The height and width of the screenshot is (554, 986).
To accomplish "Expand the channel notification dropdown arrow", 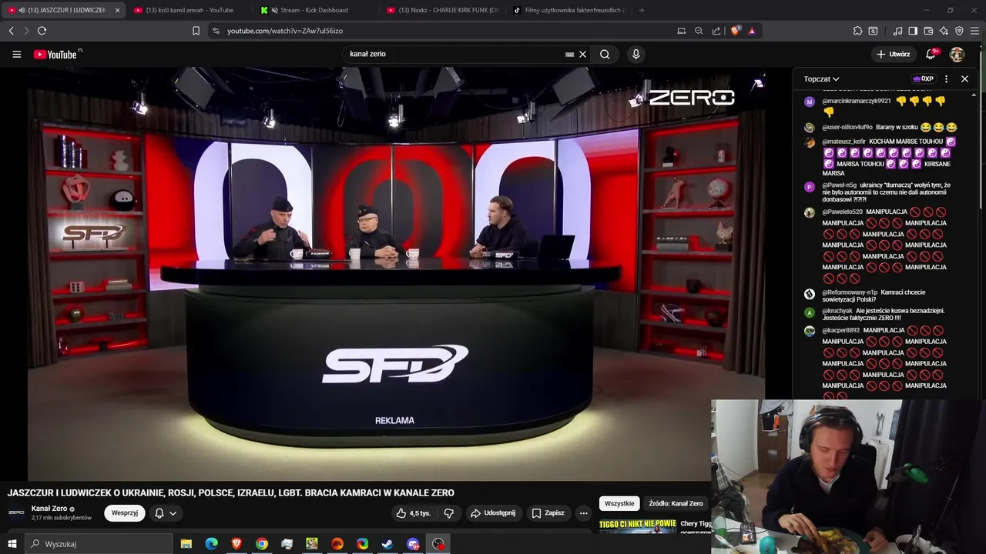I will tap(173, 513).
